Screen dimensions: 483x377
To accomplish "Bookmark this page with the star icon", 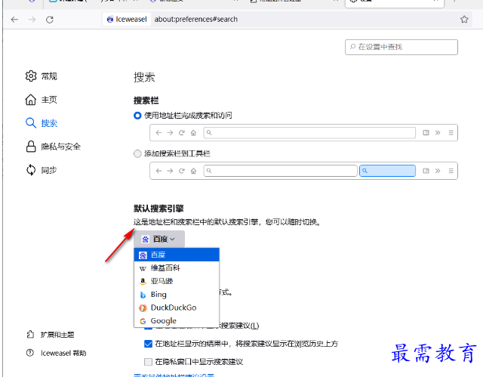I will (464, 20).
